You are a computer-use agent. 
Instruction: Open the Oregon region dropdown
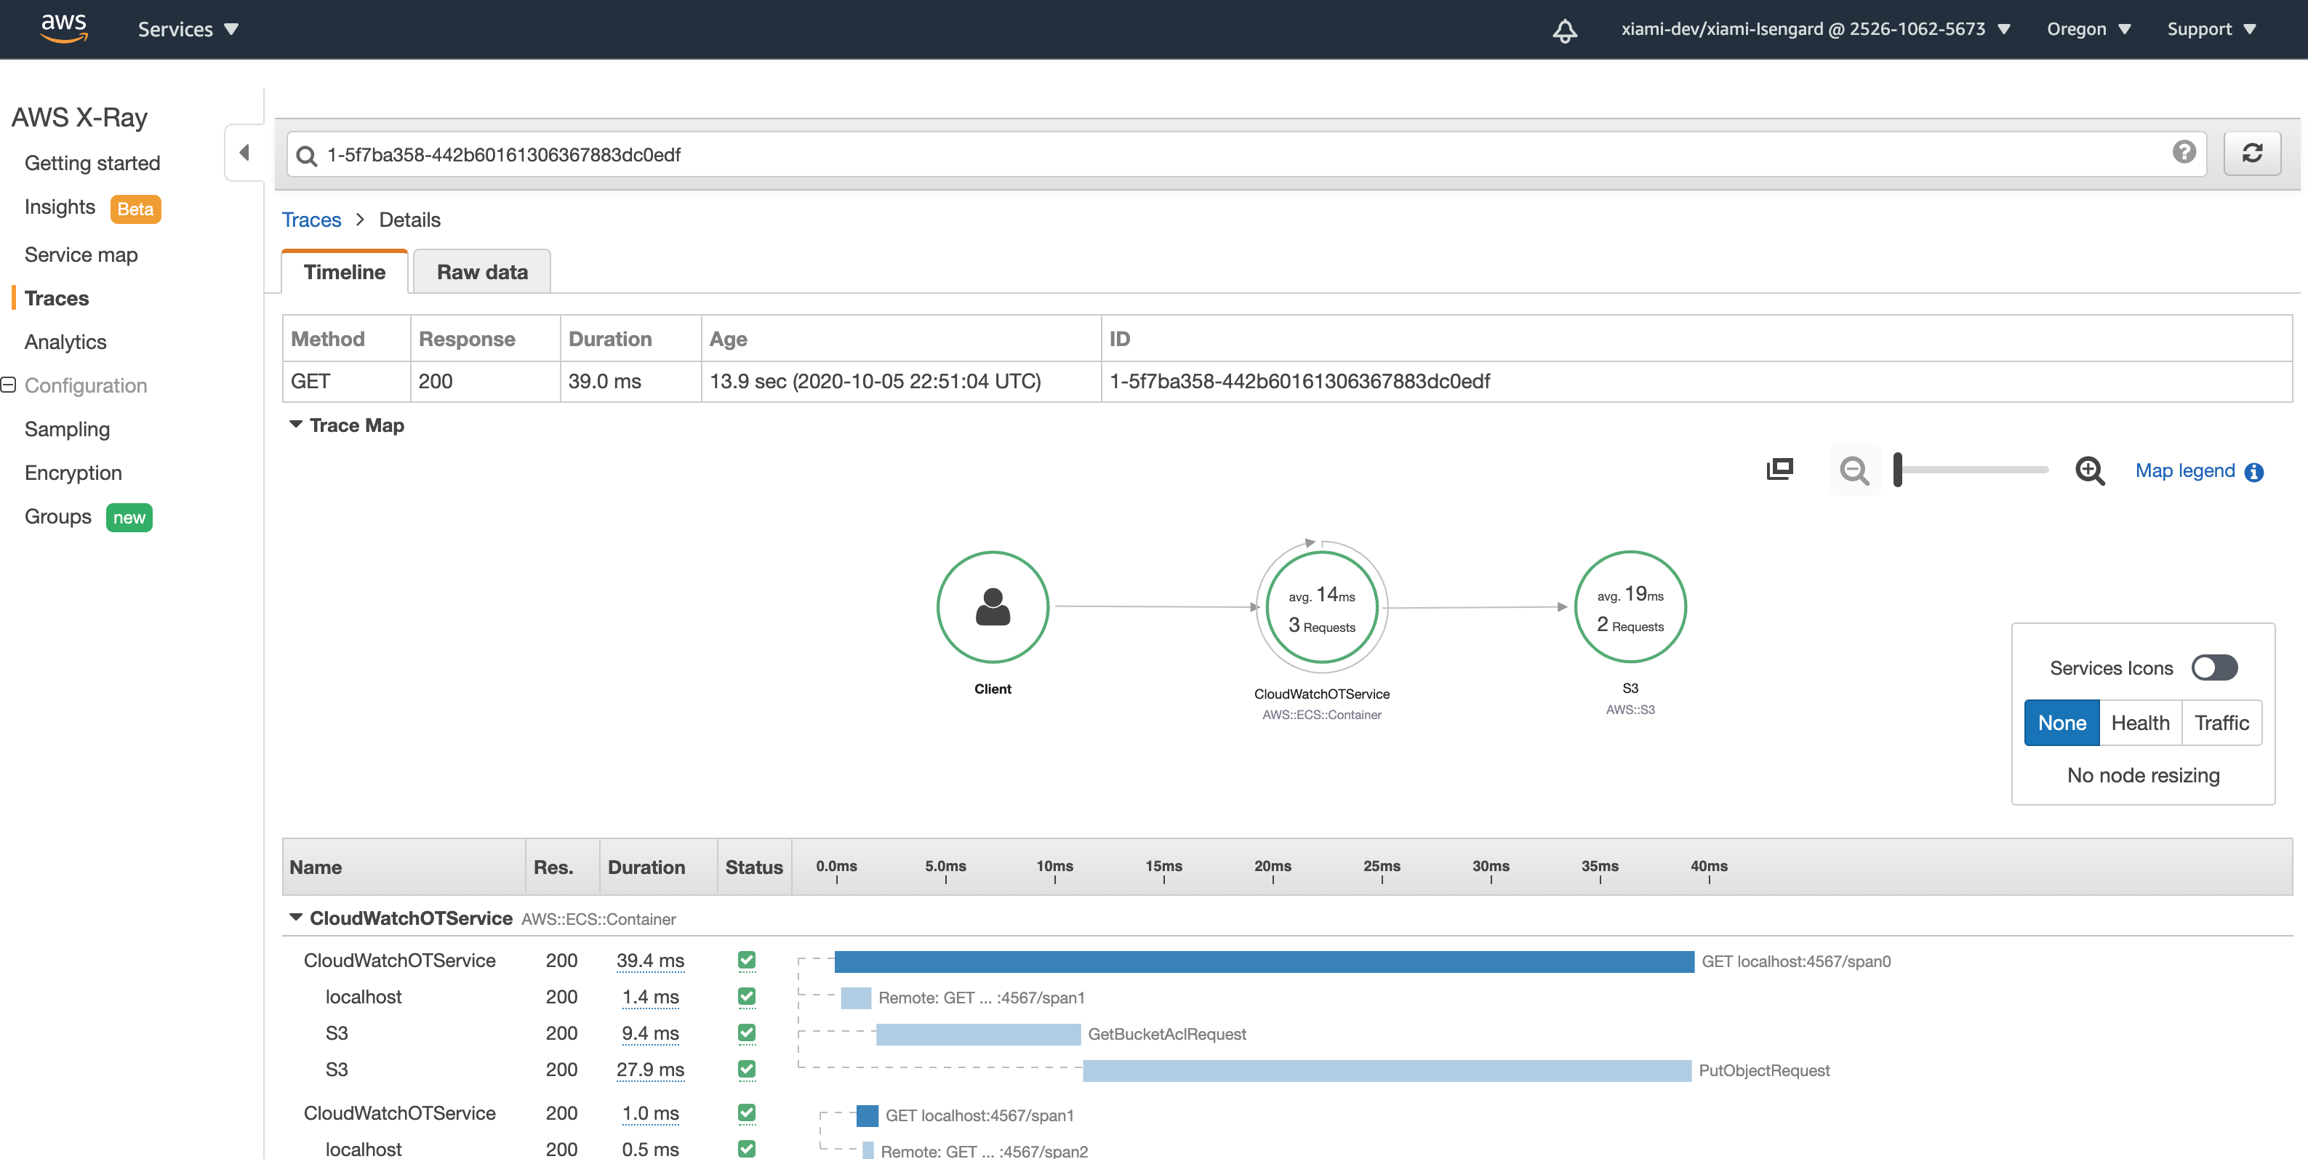(2088, 28)
